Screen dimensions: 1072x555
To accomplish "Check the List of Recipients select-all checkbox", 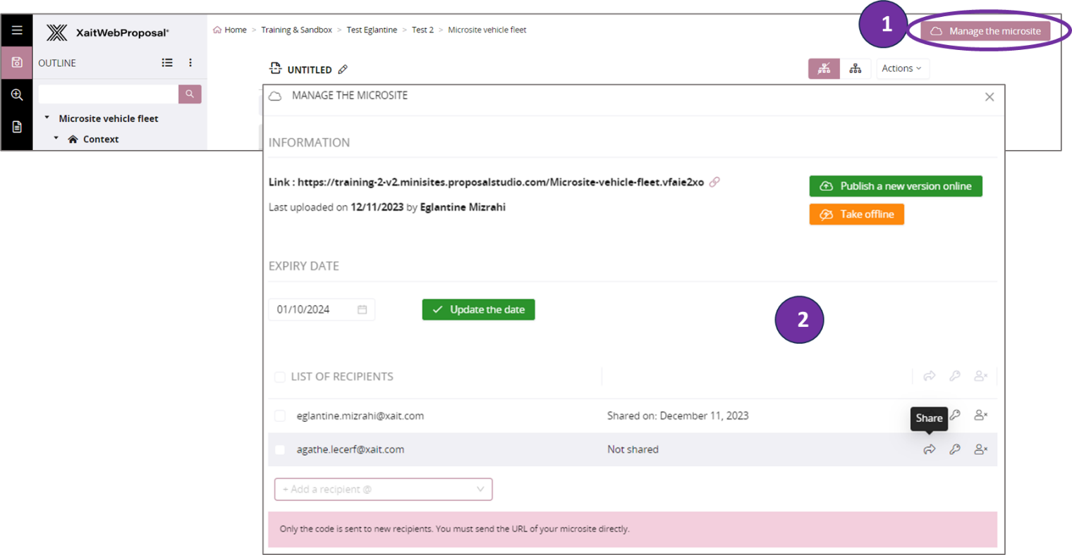I will (280, 377).
